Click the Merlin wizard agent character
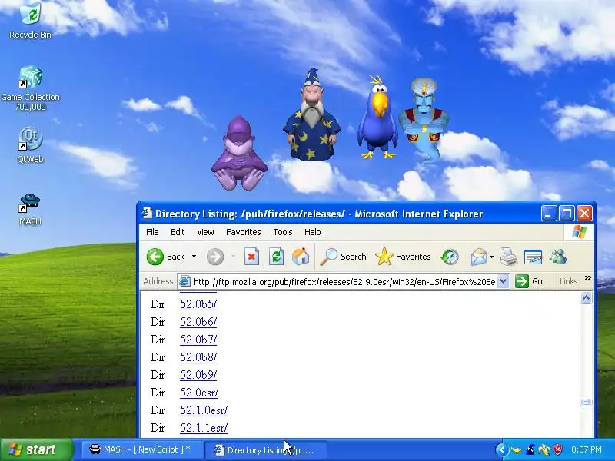The height and width of the screenshot is (461, 615). 312,114
